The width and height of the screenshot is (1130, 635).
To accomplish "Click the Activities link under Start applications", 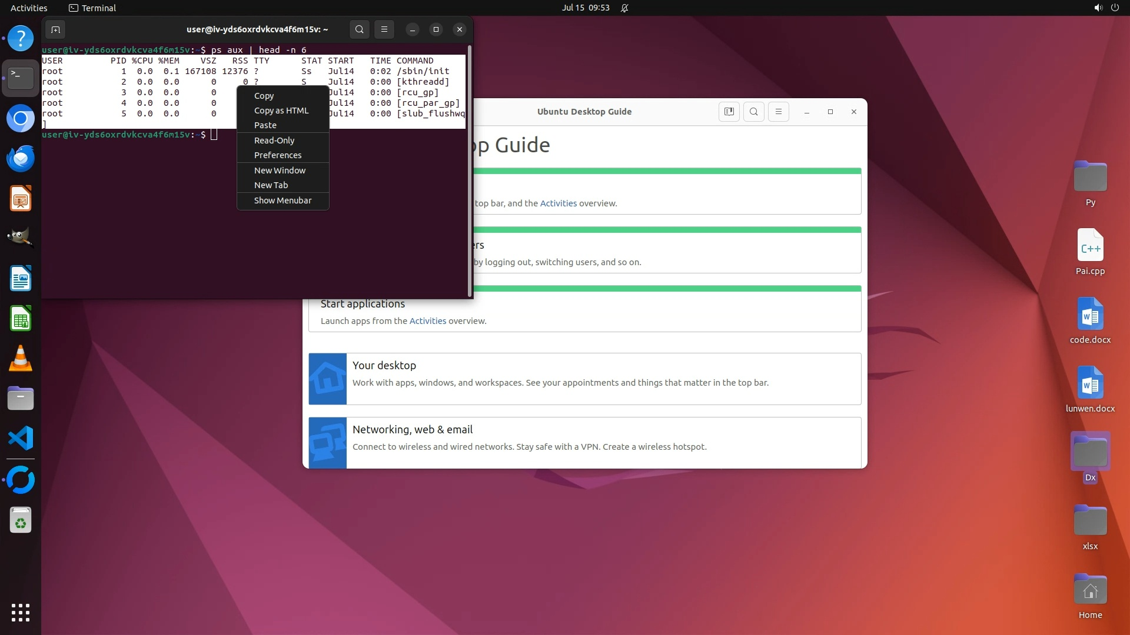I will pyautogui.click(x=427, y=321).
